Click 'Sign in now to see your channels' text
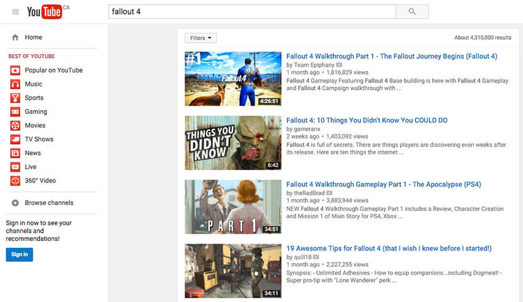The height and width of the screenshot is (302, 523). point(38,231)
